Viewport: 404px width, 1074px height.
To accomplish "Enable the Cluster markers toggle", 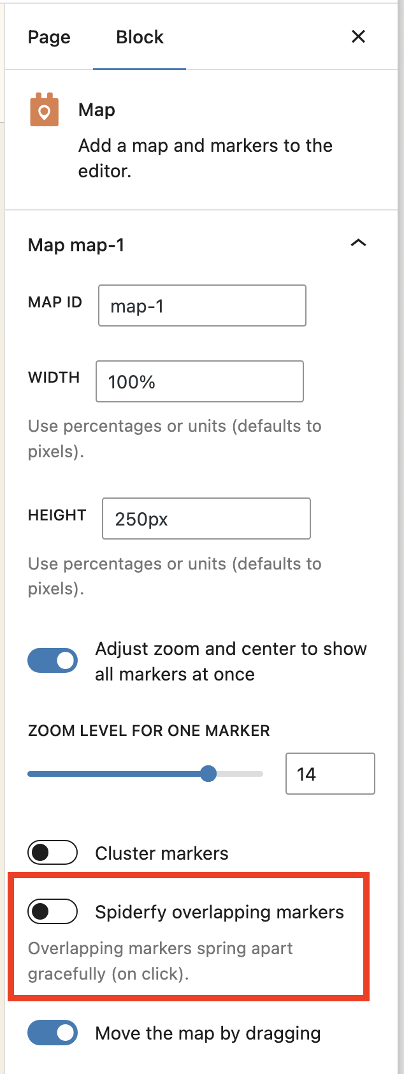I will [x=52, y=852].
